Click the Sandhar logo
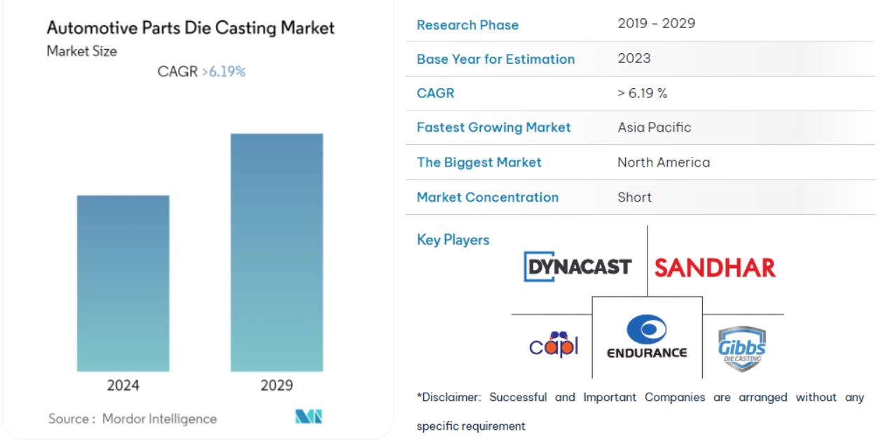 coord(715,267)
